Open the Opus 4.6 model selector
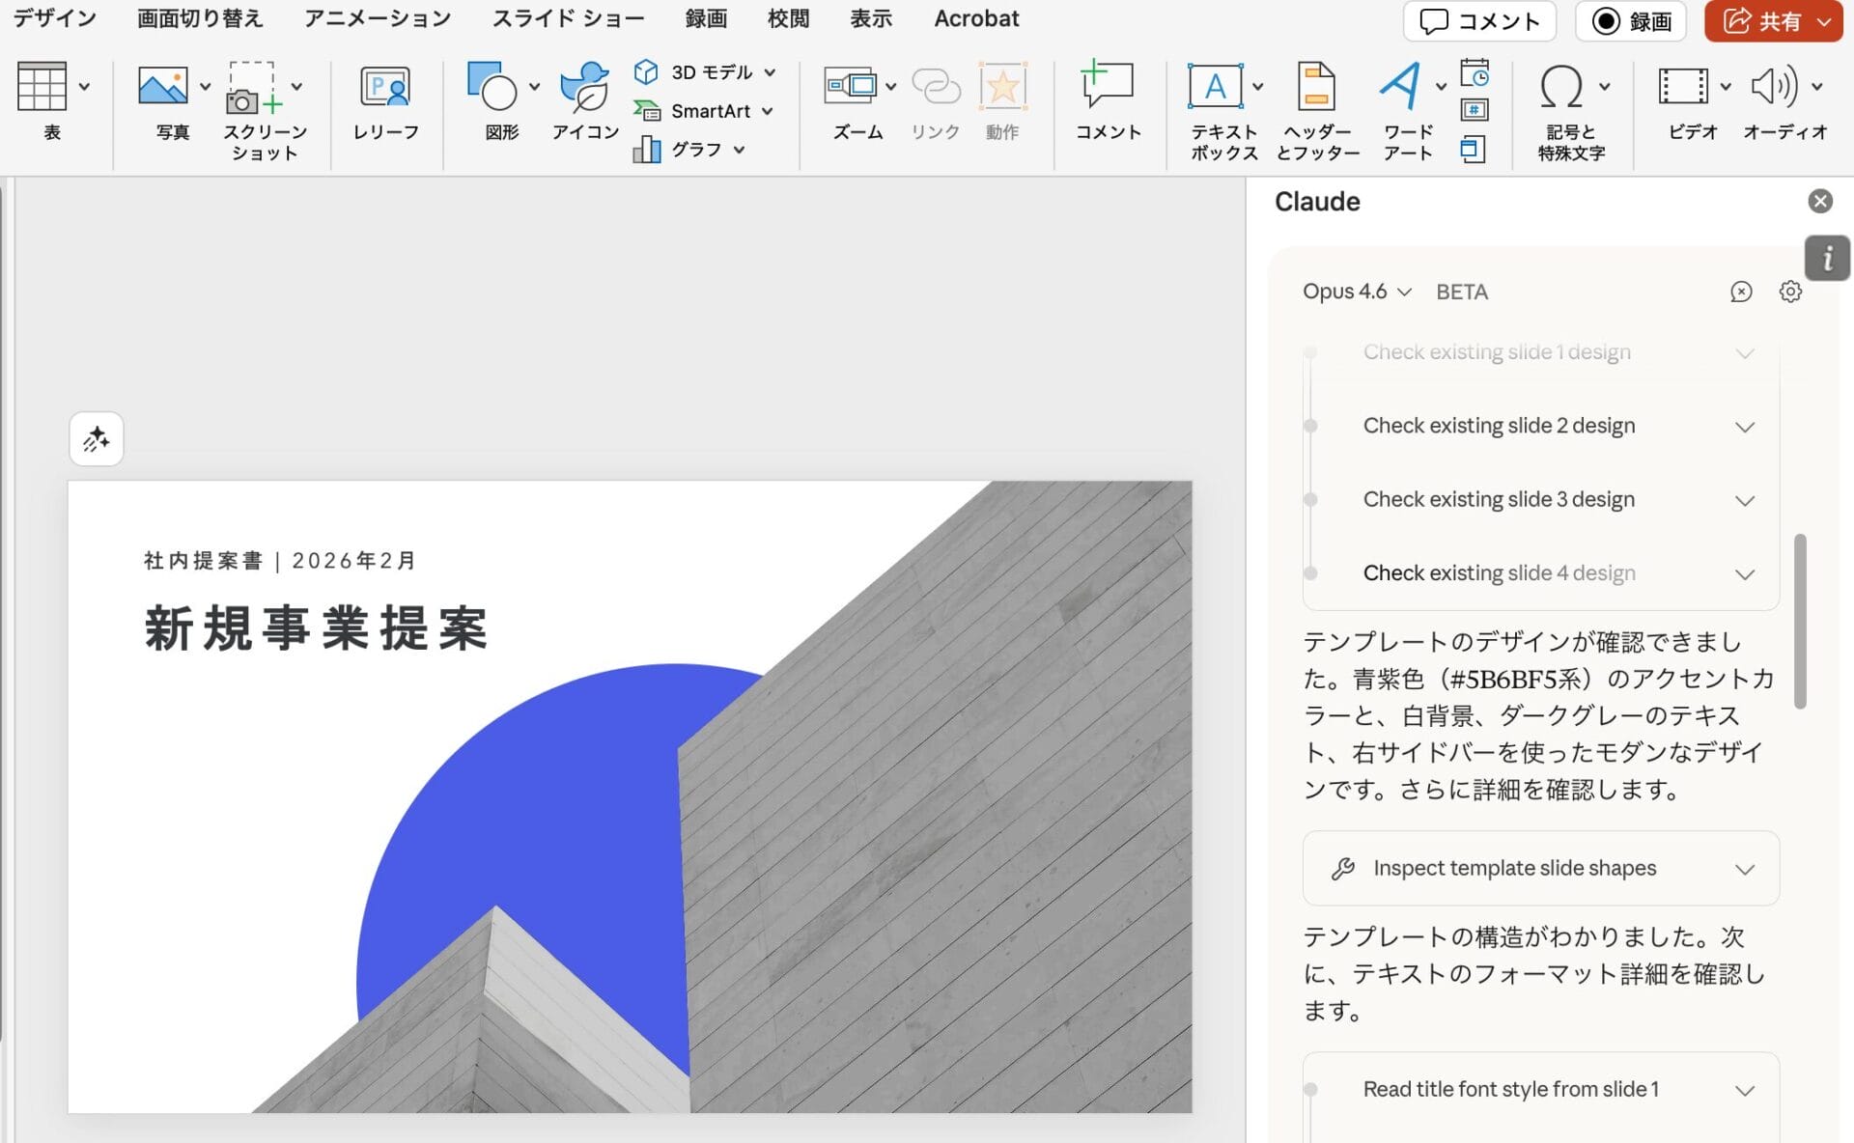Screen dimensions: 1854x1143 point(1355,292)
